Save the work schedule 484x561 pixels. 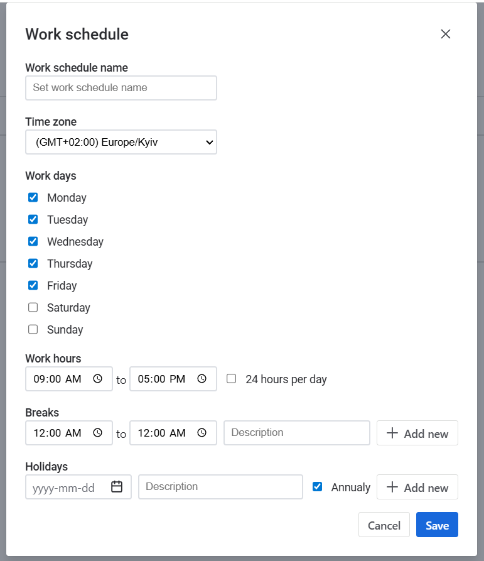tap(437, 525)
